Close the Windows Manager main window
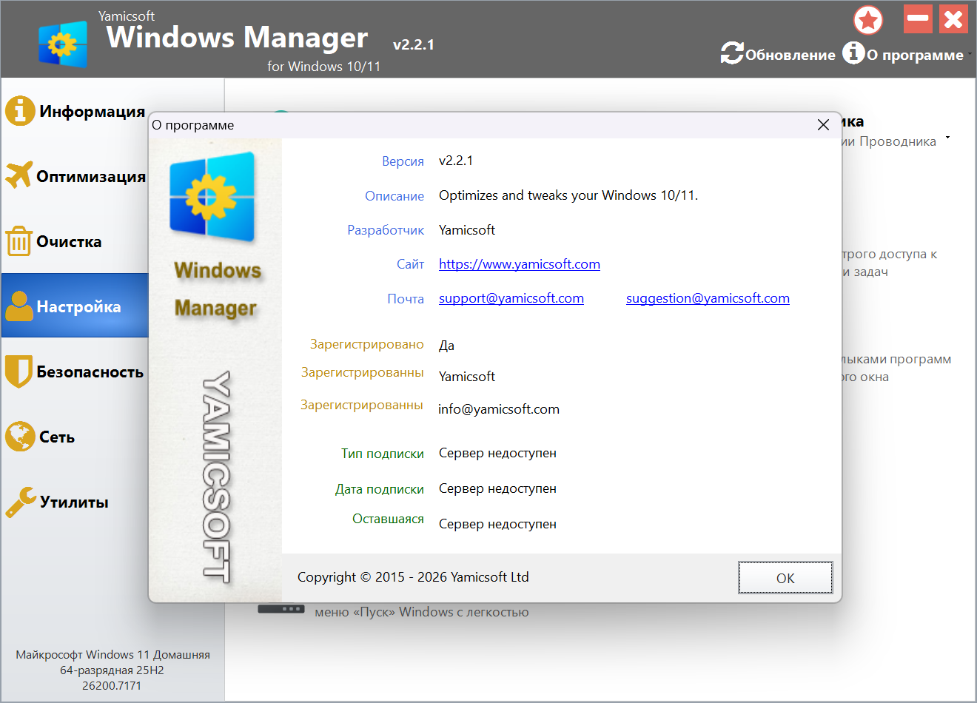The image size is (977, 703). pyautogui.click(x=953, y=19)
